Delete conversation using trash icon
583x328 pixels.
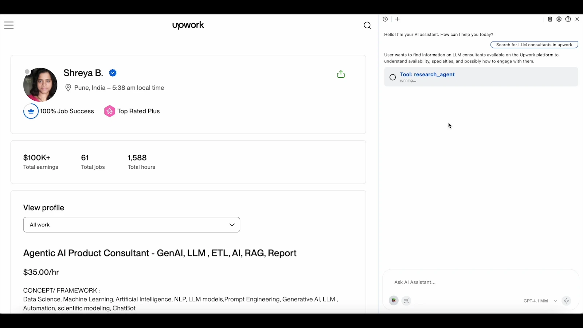550,19
